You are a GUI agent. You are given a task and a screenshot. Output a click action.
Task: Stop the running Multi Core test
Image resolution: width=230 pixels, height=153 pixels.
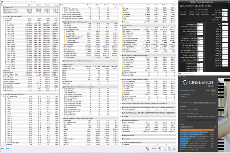click(213, 91)
